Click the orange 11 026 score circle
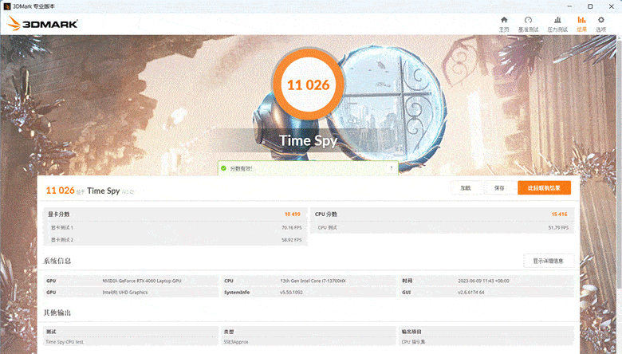This screenshot has width=622, height=354. pyautogui.click(x=309, y=85)
